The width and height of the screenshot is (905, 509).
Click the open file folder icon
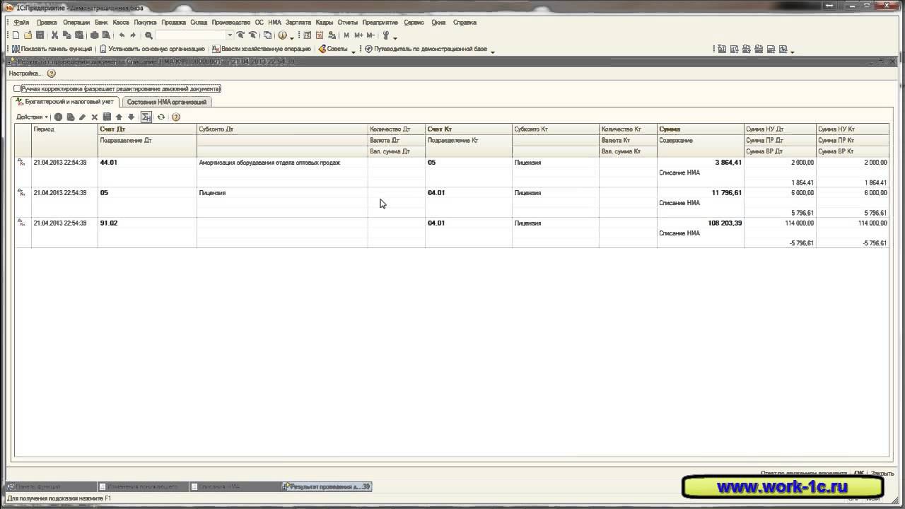pyautogui.click(x=28, y=35)
